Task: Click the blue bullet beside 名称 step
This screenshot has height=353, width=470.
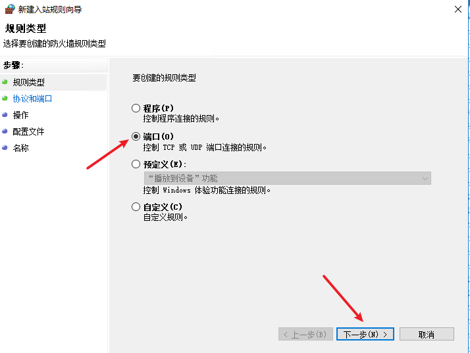Action: pos(5,148)
